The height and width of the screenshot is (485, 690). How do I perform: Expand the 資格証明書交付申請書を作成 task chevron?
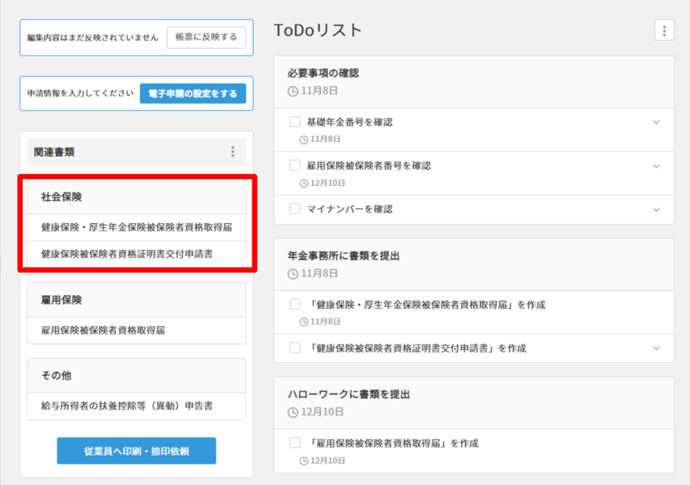pyautogui.click(x=656, y=348)
